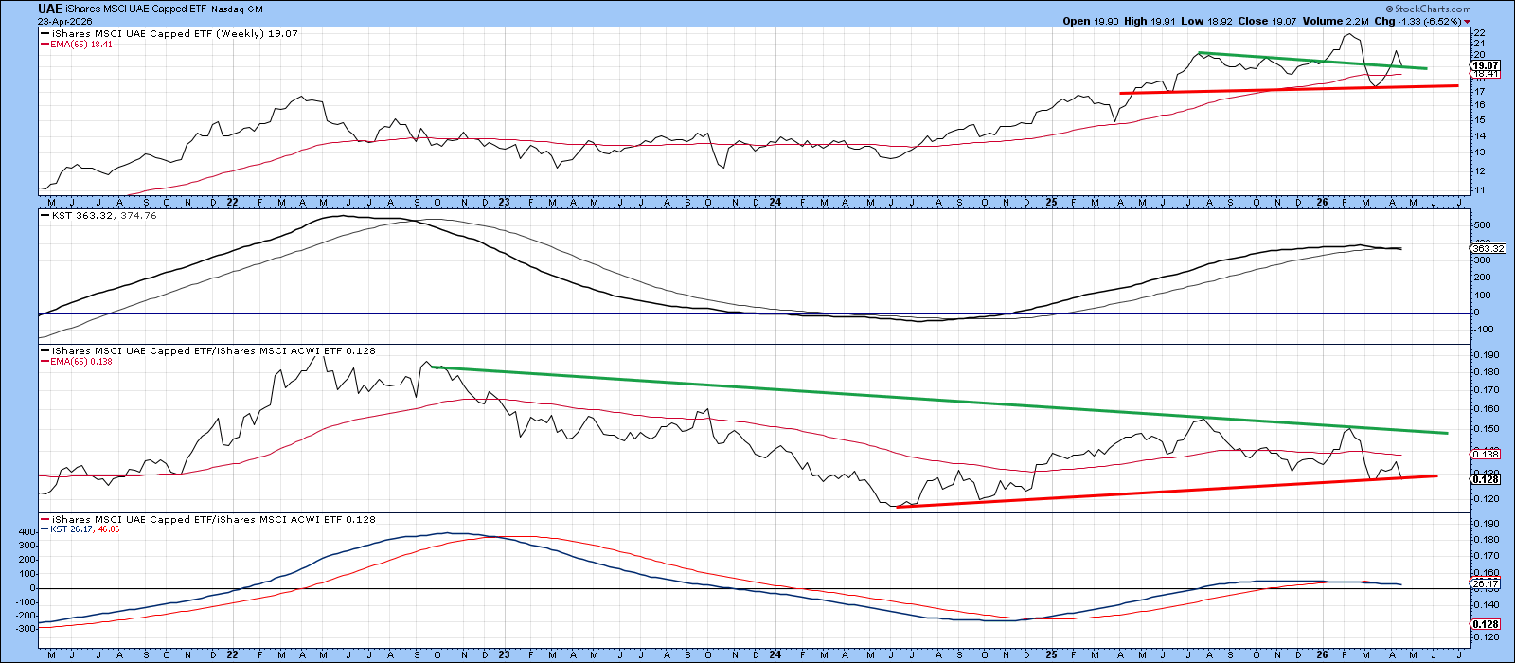The width and height of the screenshot is (1515, 663).
Task: Click the chart date '23-Apr-2026'
Action: (64, 21)
